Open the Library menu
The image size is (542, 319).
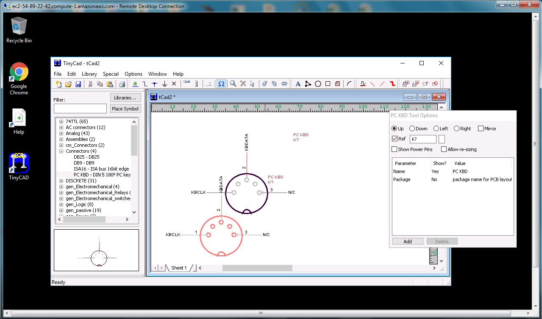[x=89, y=74]
